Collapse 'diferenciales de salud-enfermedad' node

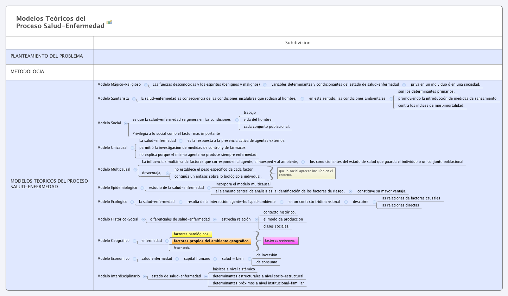[214, 219]
